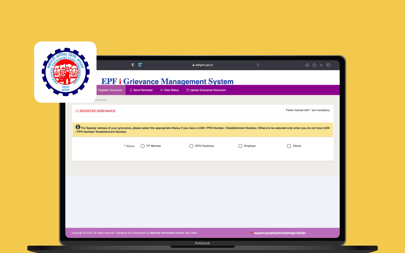Viewport: 405px width, 253px height.
Task: Open the Send Reminder menu item
Action: pos(143,90)
